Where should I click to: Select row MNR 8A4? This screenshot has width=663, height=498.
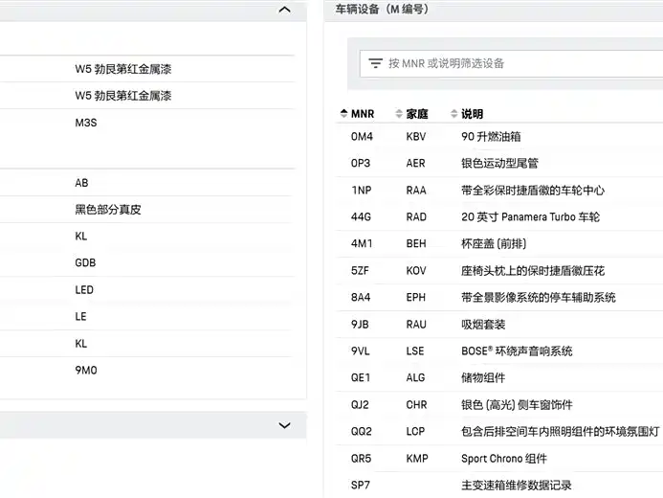pyautogui.click(x=499, y=298)
